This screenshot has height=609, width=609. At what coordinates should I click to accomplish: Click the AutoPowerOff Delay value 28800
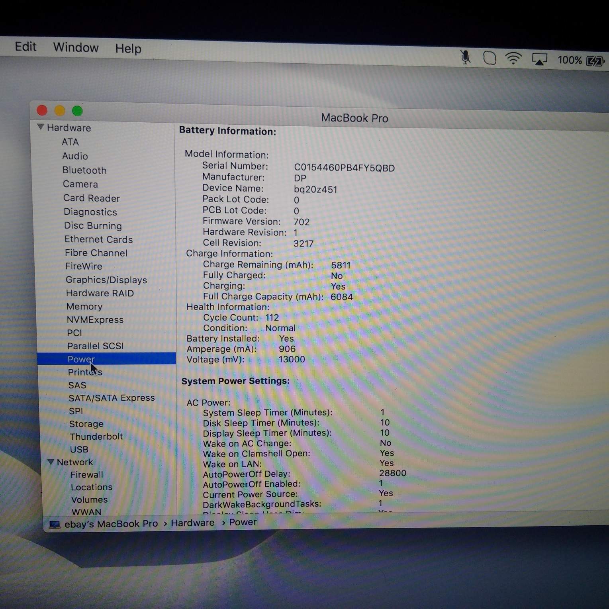(x=393, y=473)
